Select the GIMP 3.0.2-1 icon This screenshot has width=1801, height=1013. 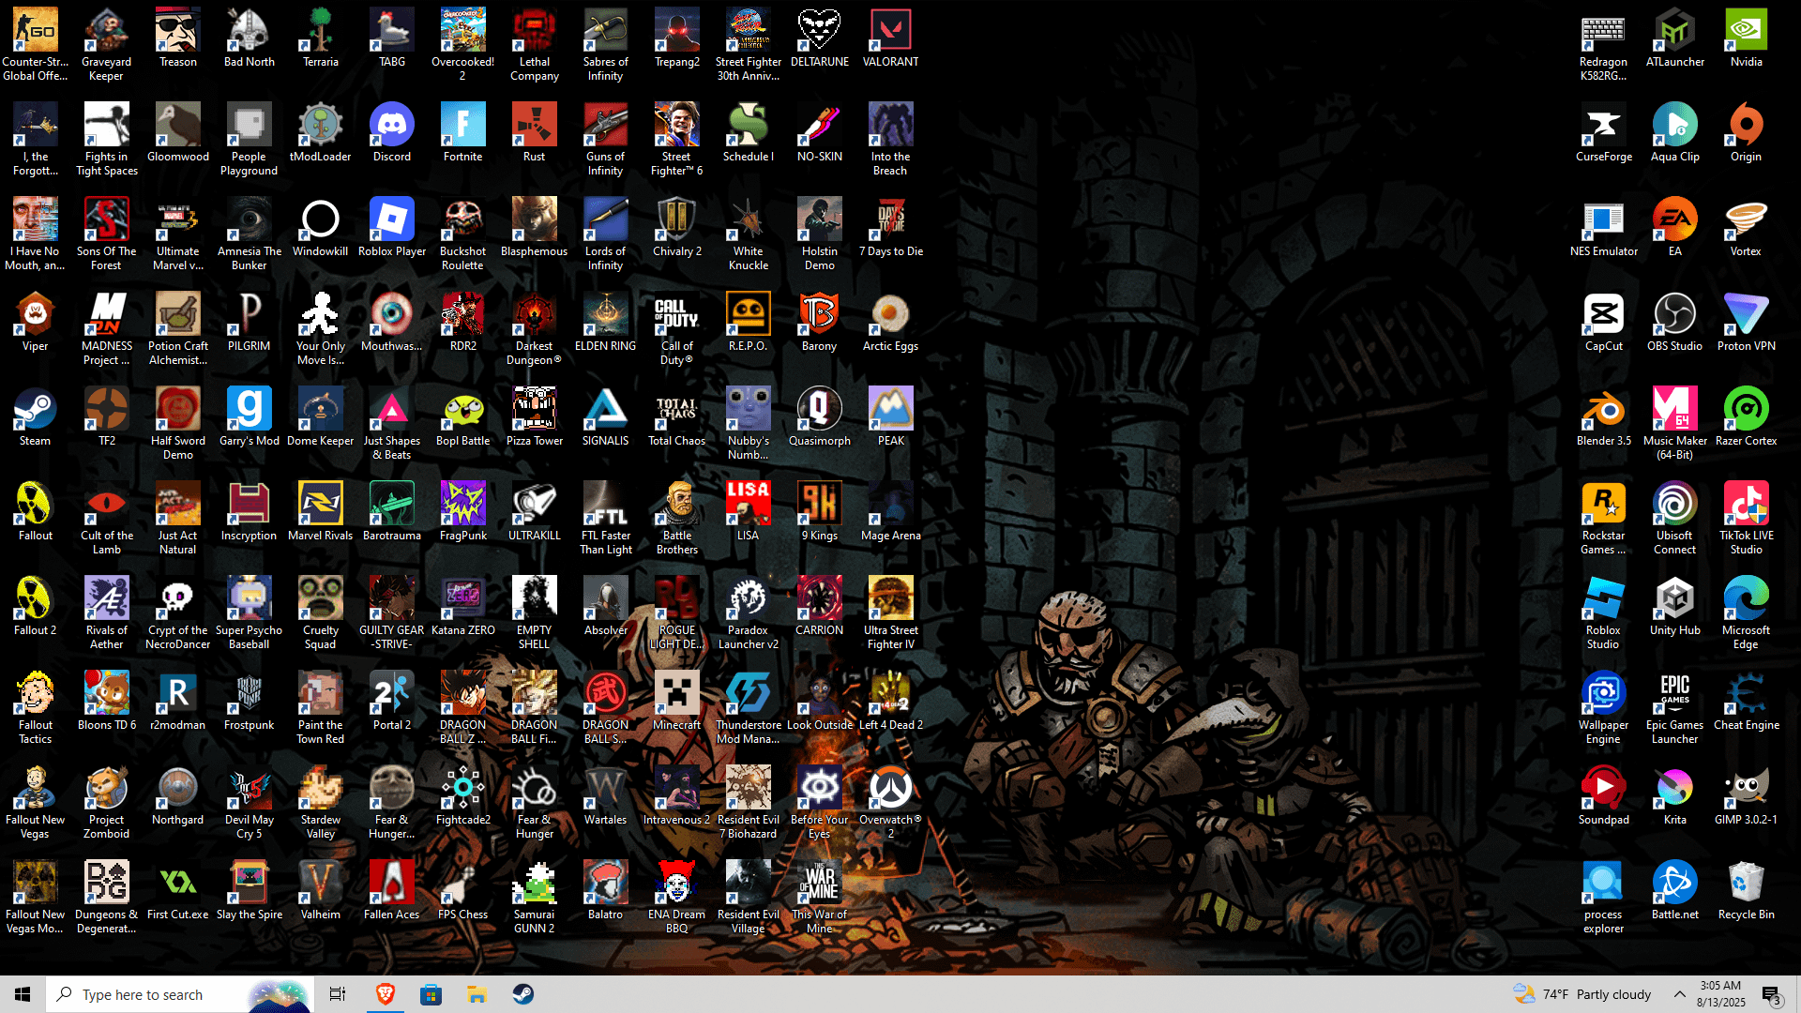click(1747, 796)
